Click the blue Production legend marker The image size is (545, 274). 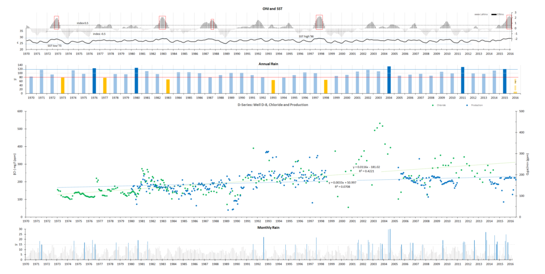coord(467,106)
